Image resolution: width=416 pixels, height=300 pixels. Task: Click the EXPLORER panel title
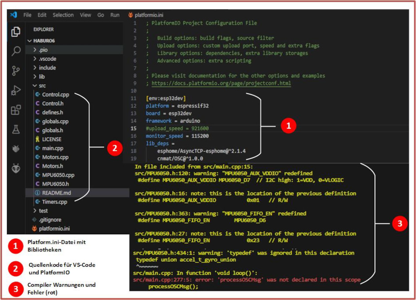[x=43, y=29]
